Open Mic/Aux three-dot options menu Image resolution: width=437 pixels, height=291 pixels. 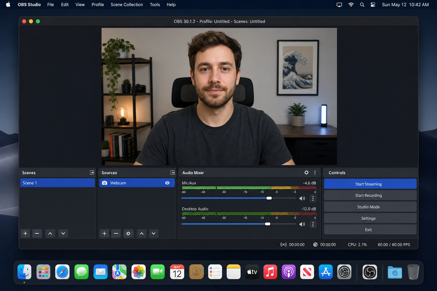pyautogui.click(x=313, y=198)
